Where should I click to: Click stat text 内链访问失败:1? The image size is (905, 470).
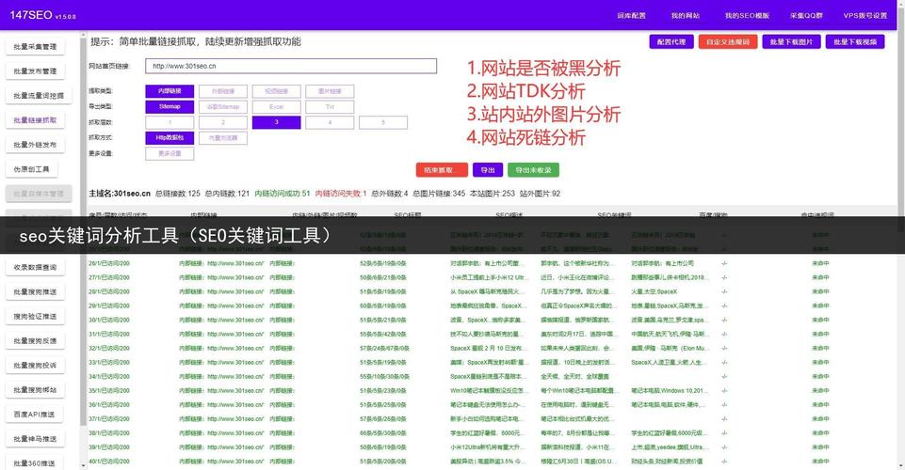tap(341, 194)
